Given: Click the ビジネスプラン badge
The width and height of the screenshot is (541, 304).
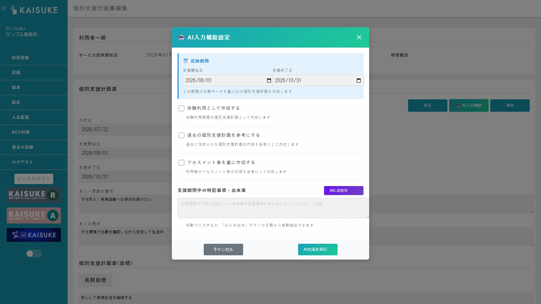Looking at the screenshot, I should (x=34, y=179).
